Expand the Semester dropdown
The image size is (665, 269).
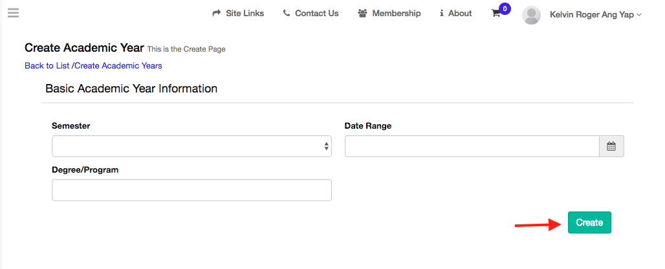pos(191,146)
